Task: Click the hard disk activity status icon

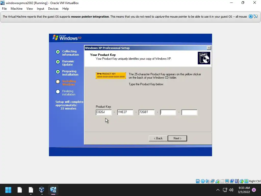Action: point(198,181)
